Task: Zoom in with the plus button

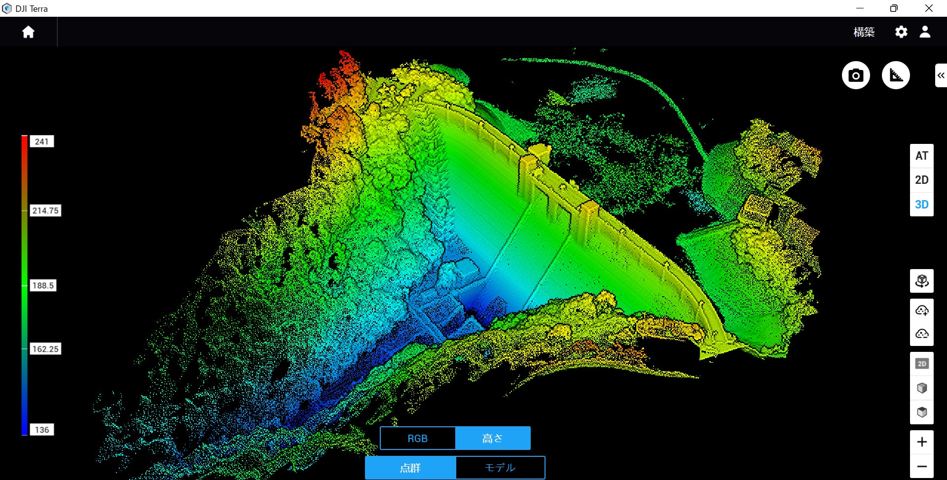Action: point(921,442)
